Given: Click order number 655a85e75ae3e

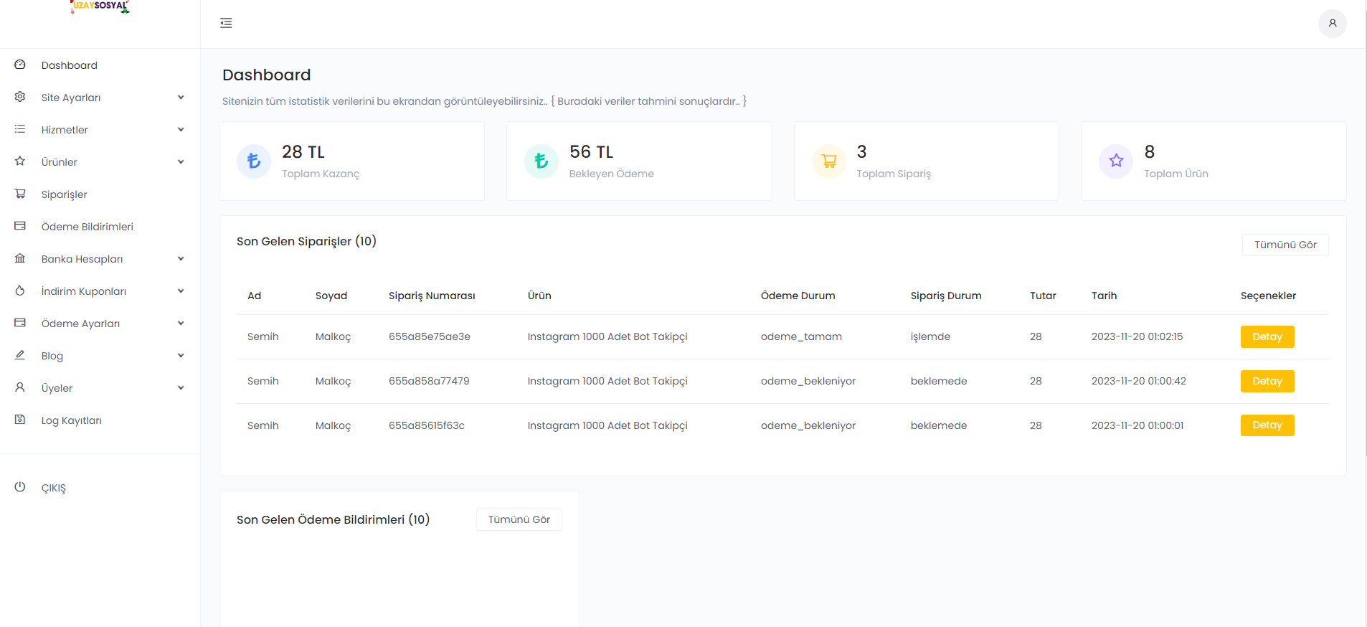Looking at the screenshot, I should click(x=430, y=336).
